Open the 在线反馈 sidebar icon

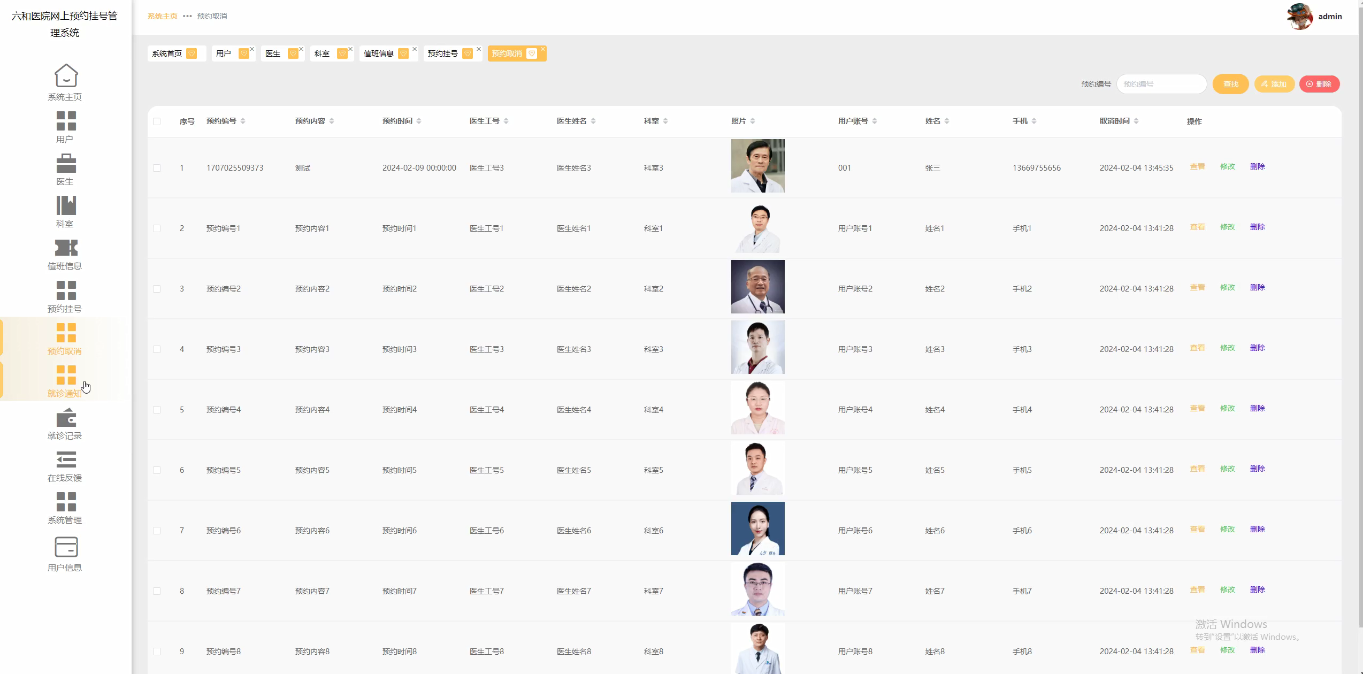point(66,459)
